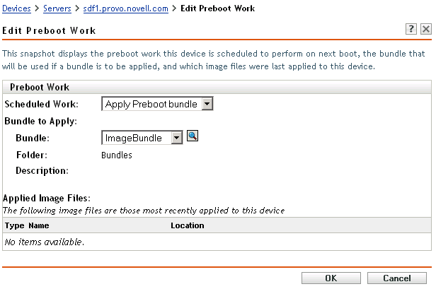The image size is (436, 289).
Task: Click the No items available row
Action: click(x=45, y=242)
